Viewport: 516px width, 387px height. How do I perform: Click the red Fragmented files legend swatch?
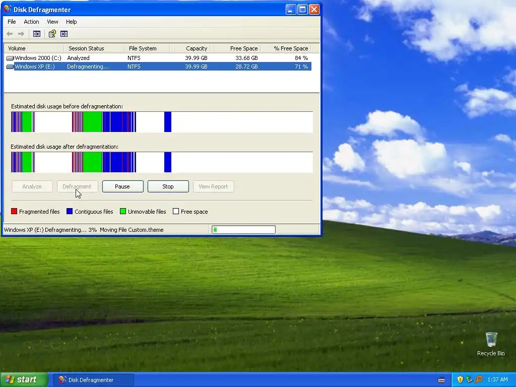coord(14,211)
